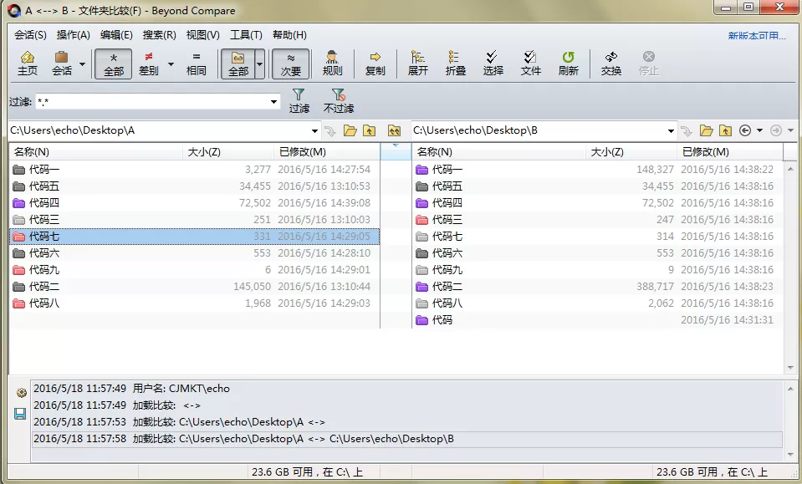Click the 不过滤 remove filter icon

coord(338,100)
